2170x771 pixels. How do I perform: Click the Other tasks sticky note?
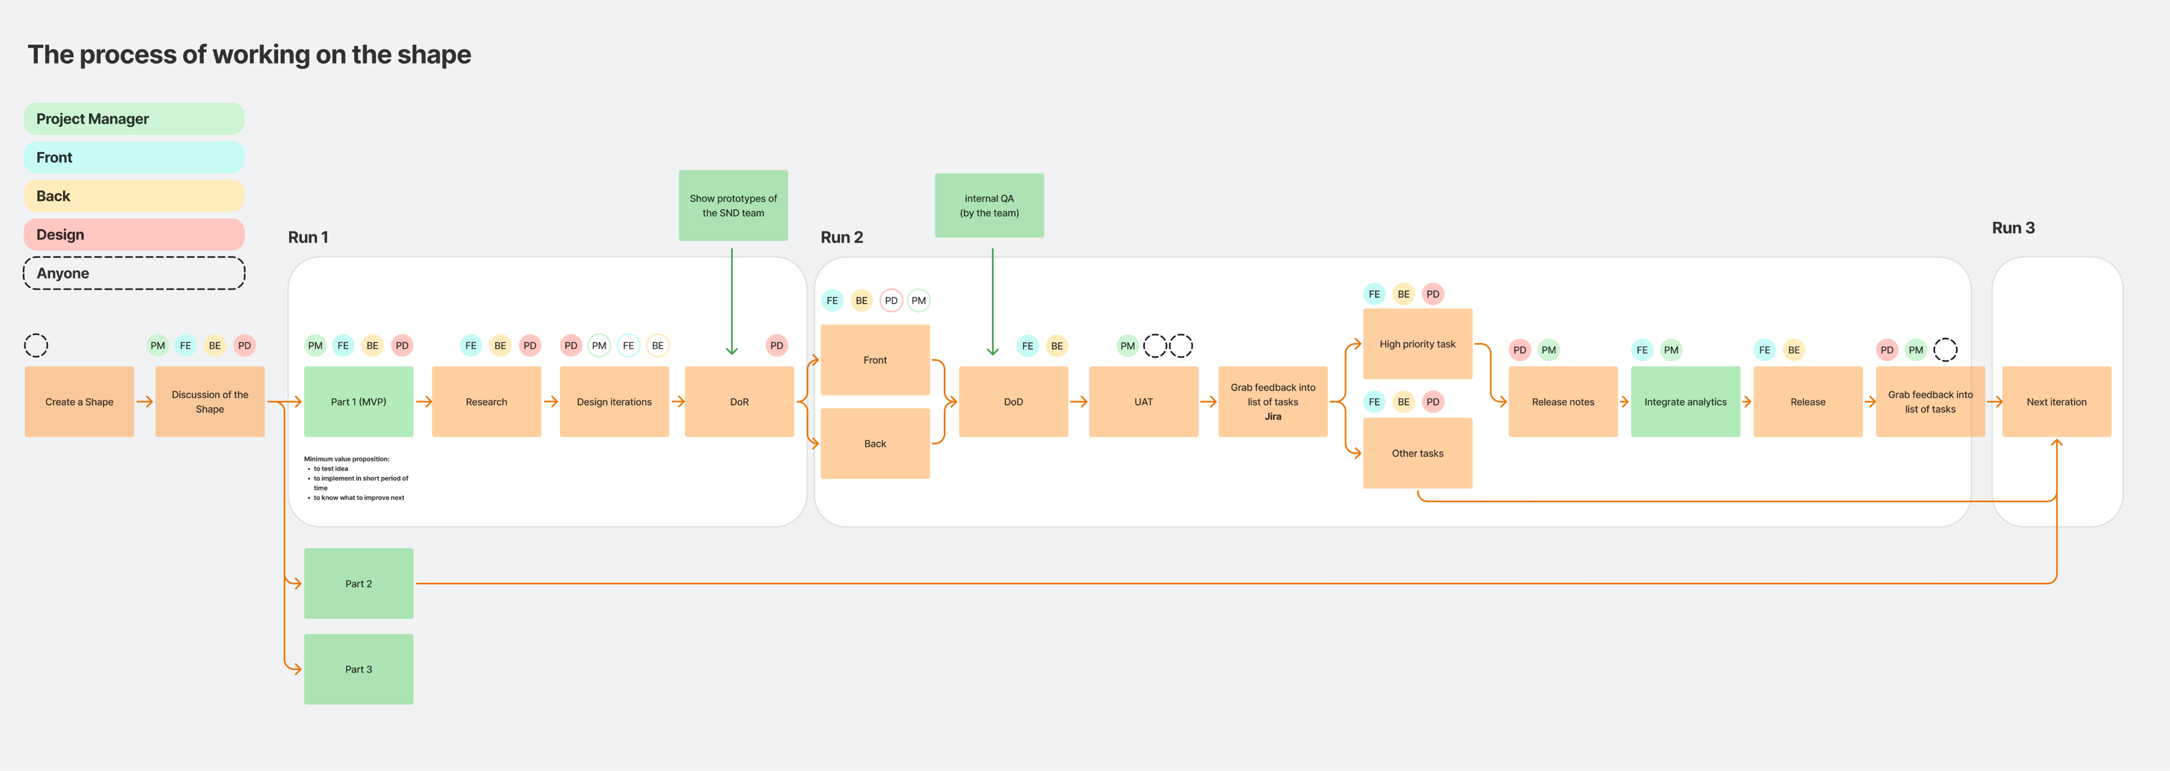[x=1418, y=453]
